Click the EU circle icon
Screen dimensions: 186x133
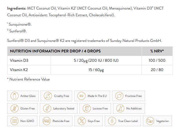tap(81, 96)
